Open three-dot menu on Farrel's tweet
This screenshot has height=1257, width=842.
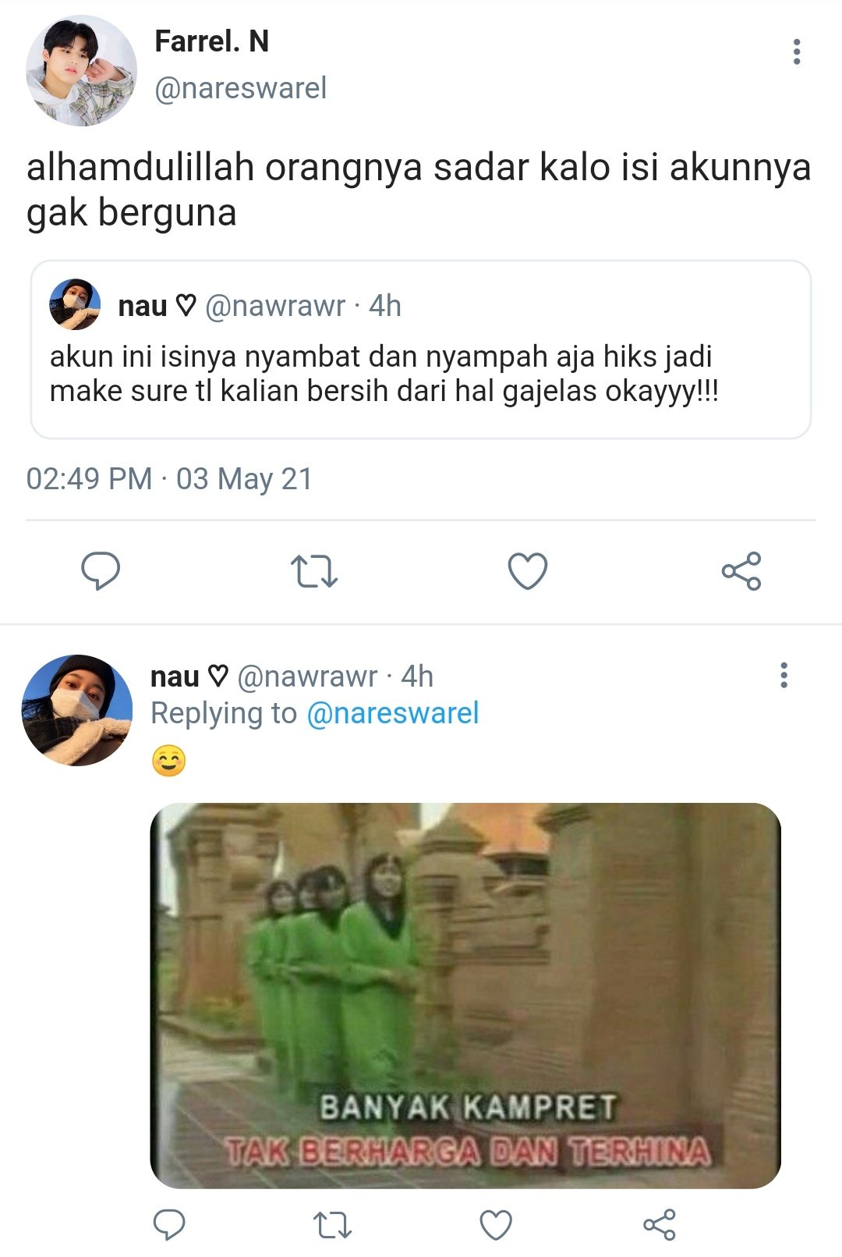[796, 51]
